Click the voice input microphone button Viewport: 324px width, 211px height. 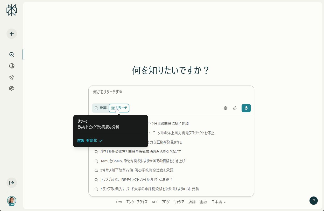pos(246,108)
